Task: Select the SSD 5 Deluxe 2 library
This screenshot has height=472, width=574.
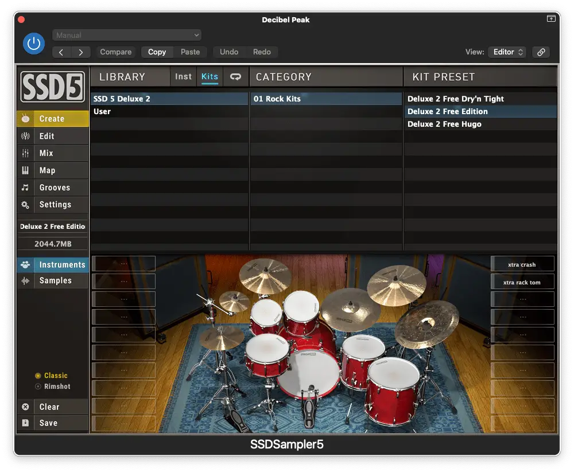Action: (x=169, y=99)
